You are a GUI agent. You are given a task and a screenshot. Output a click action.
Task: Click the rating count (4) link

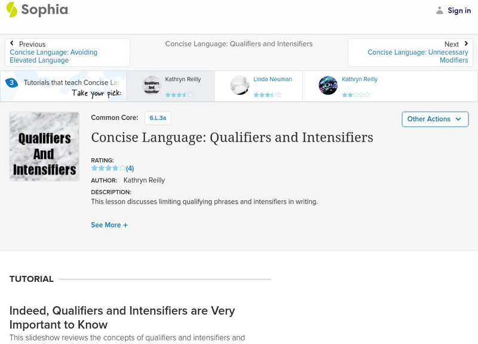pyautogui.click(x=130, y=168)
